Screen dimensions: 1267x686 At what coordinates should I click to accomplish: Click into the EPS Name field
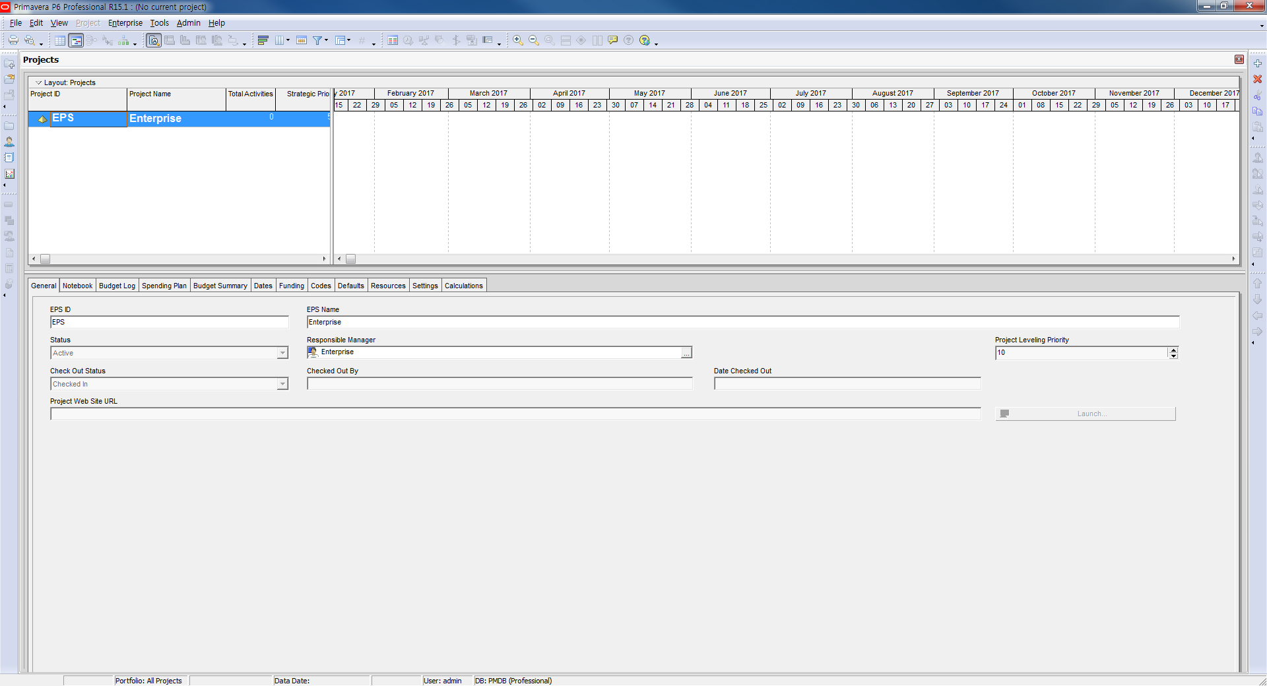(743, 322)
